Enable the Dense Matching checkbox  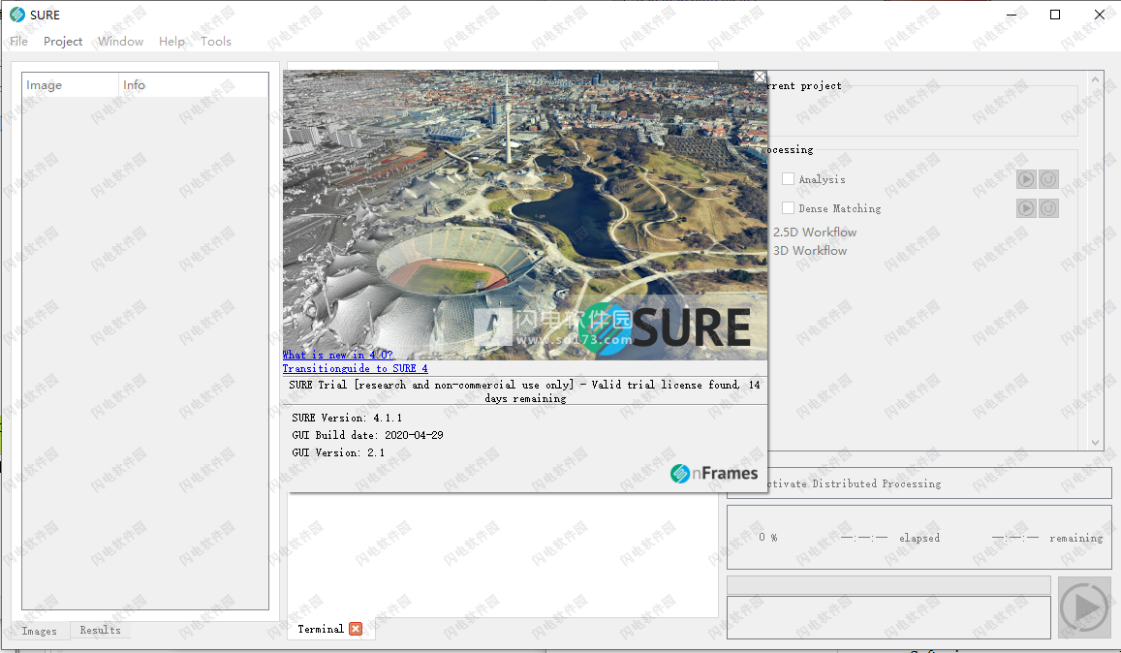[788, 208]
